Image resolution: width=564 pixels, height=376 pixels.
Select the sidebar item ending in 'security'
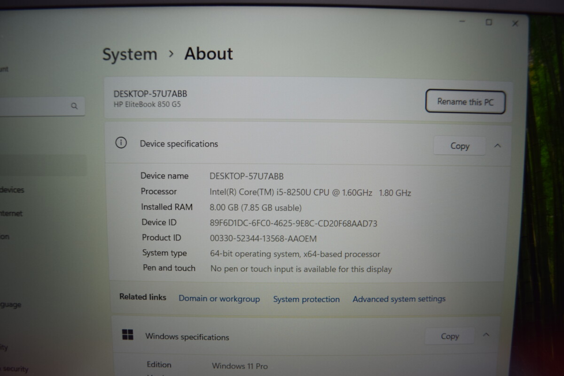[x=14, y=369]
